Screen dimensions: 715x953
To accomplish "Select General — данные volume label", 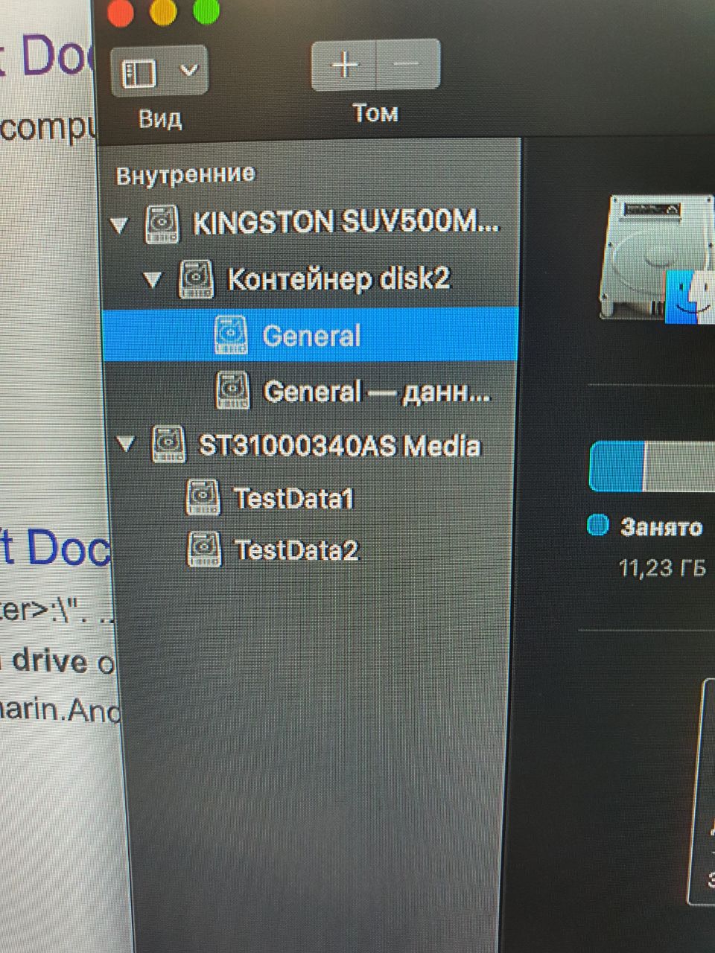I will coord(378,392).
